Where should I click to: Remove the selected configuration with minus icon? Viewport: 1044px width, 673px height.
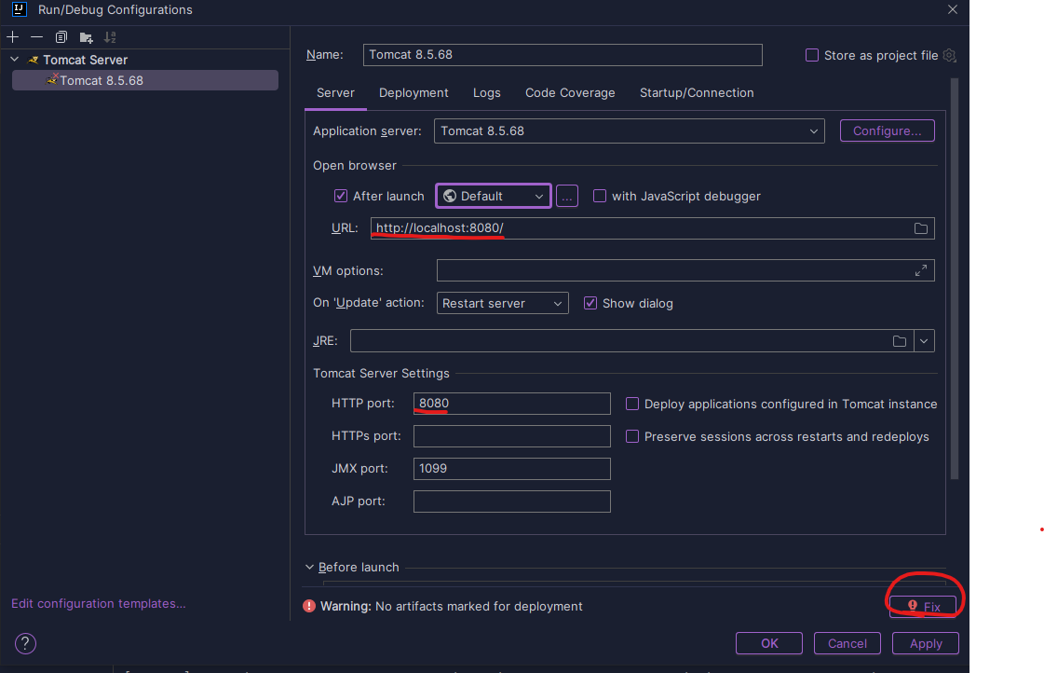tap(36, 36)
